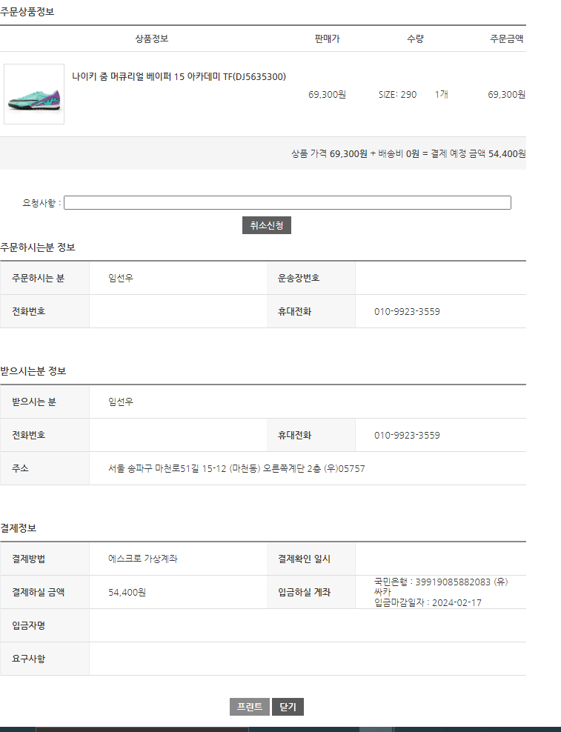Click the 닫기 close button

pyautogui.click(x=288, y=707)
